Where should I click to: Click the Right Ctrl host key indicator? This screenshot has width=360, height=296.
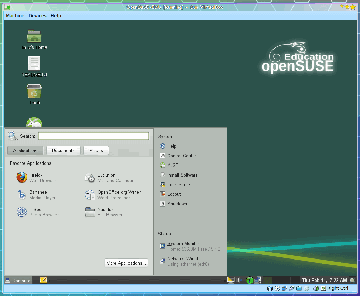point(335,288)
